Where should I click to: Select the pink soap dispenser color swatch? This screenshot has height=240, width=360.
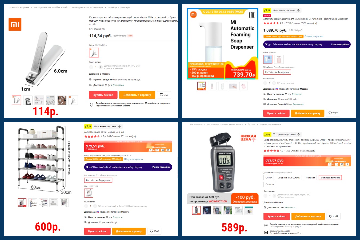[x=279, y=59]
